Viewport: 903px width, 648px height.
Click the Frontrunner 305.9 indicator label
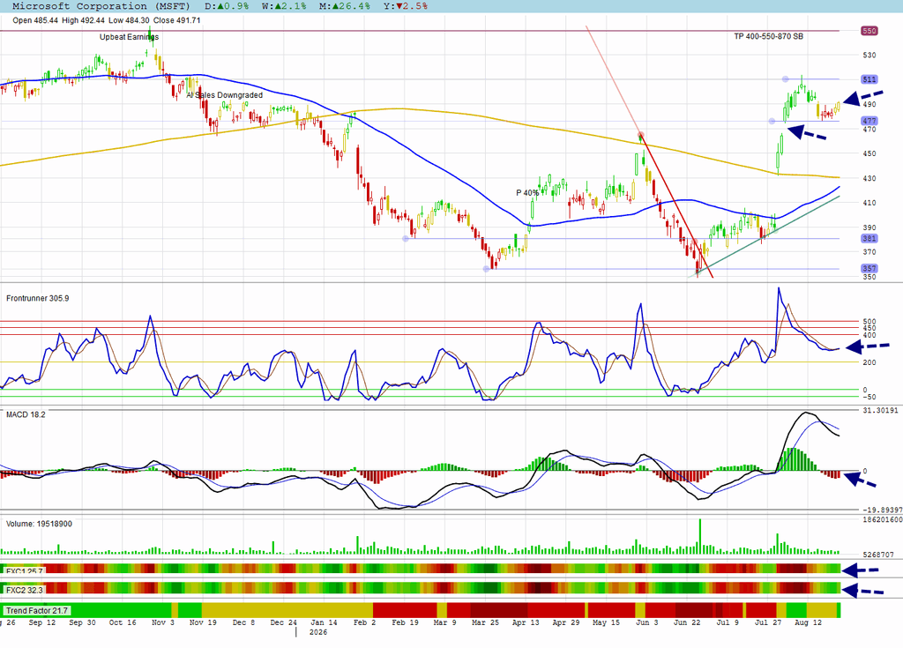37,298
